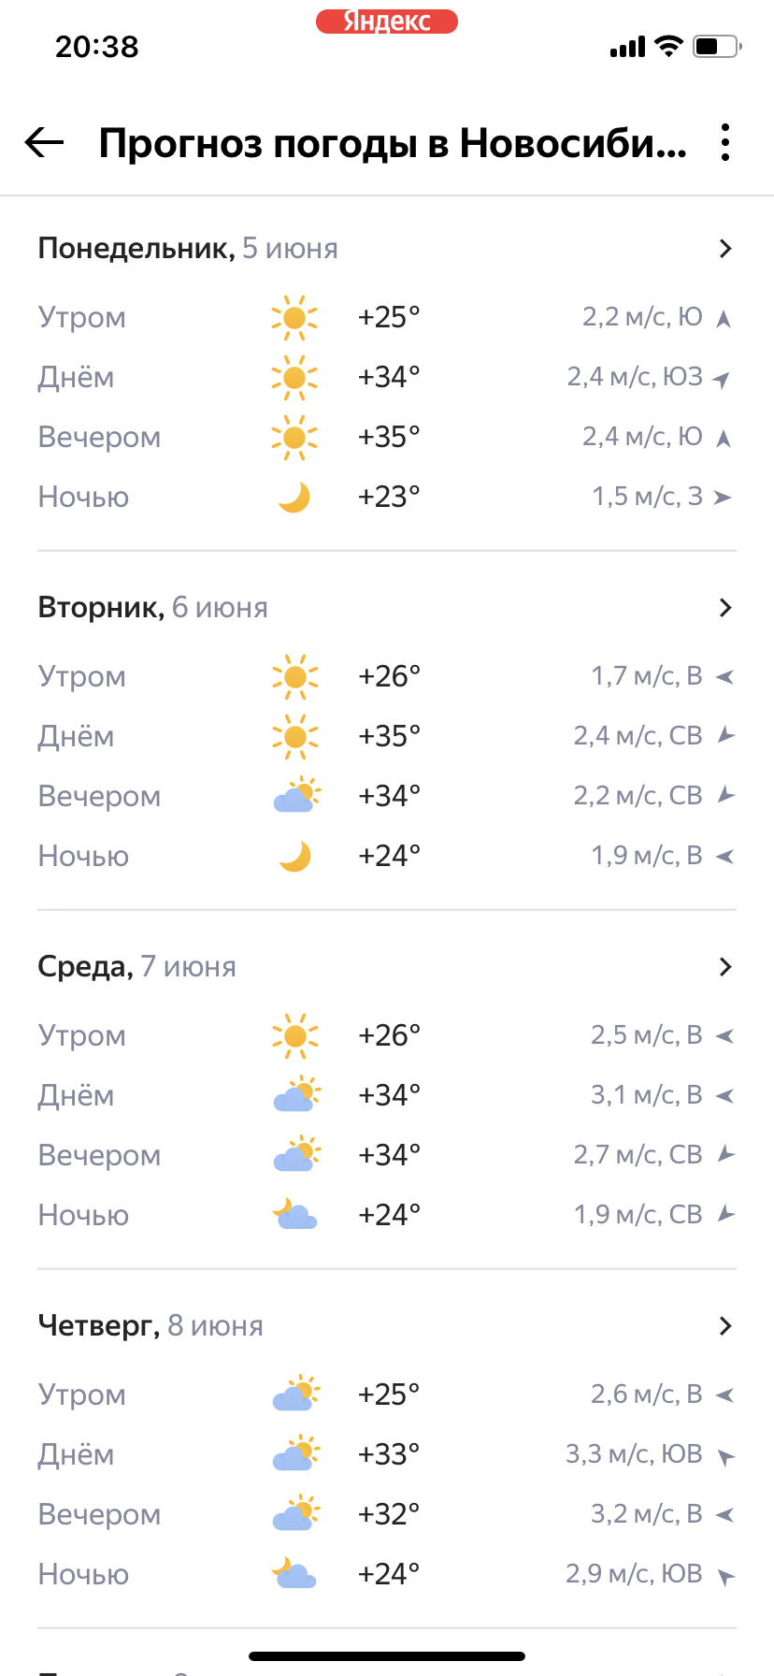This screenshot has width=774, height=1676.
Task: Open the Понедельник, 5 июня heading
Action: (x=188, y=249)
